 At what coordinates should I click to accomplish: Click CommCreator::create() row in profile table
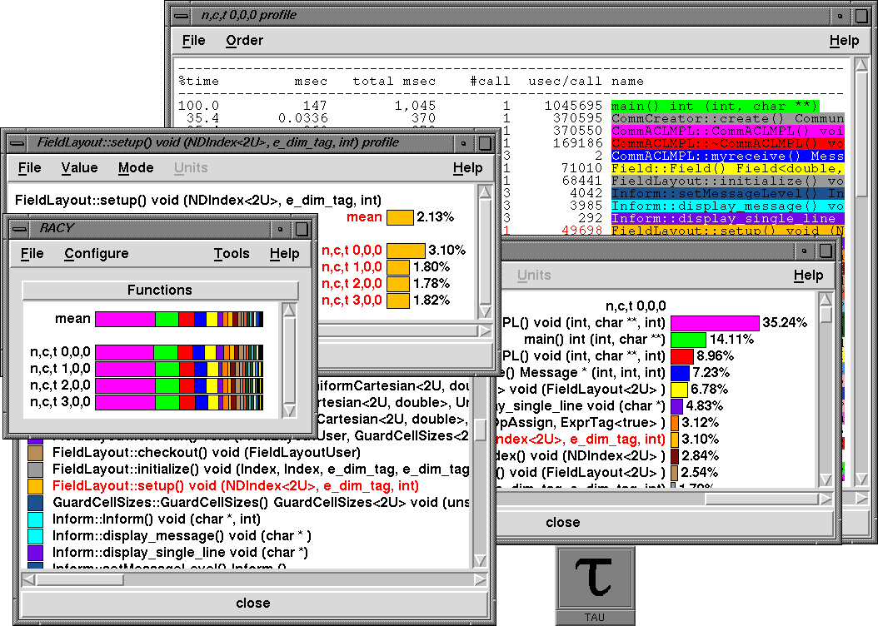pyautogui.click(x=727, y=118)
